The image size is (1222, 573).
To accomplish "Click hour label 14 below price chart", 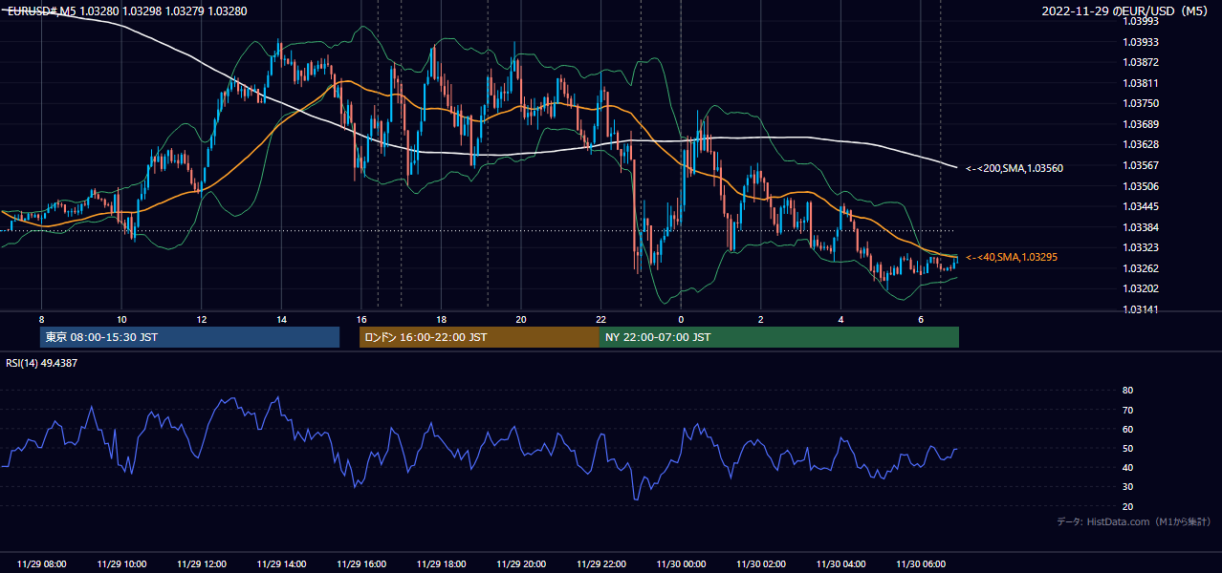I will 281,319.
